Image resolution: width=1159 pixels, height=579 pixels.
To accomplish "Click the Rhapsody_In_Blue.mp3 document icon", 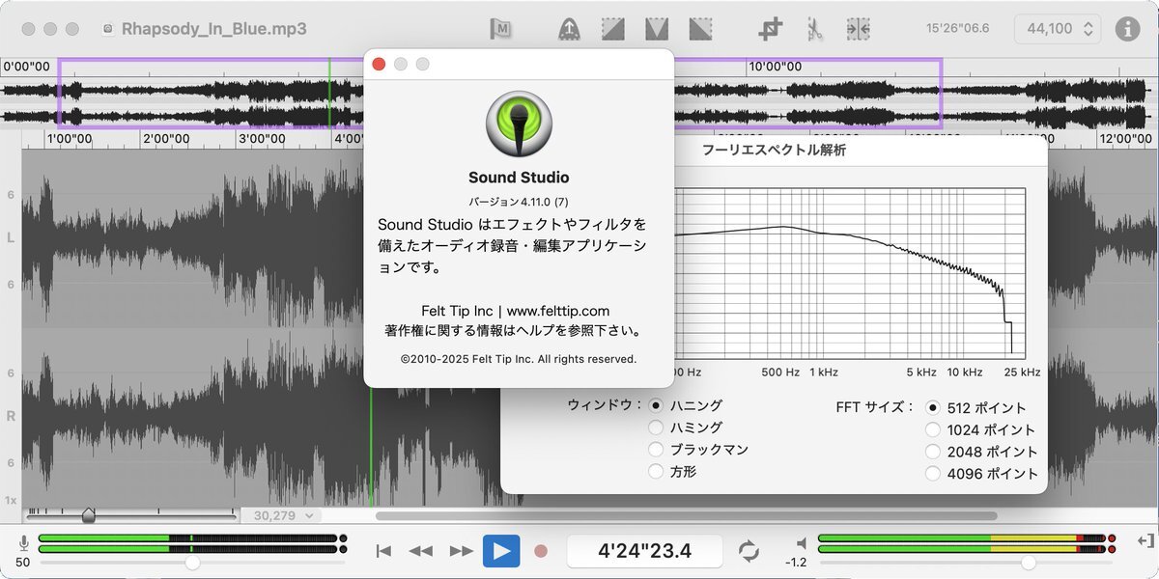I will 109,29.
